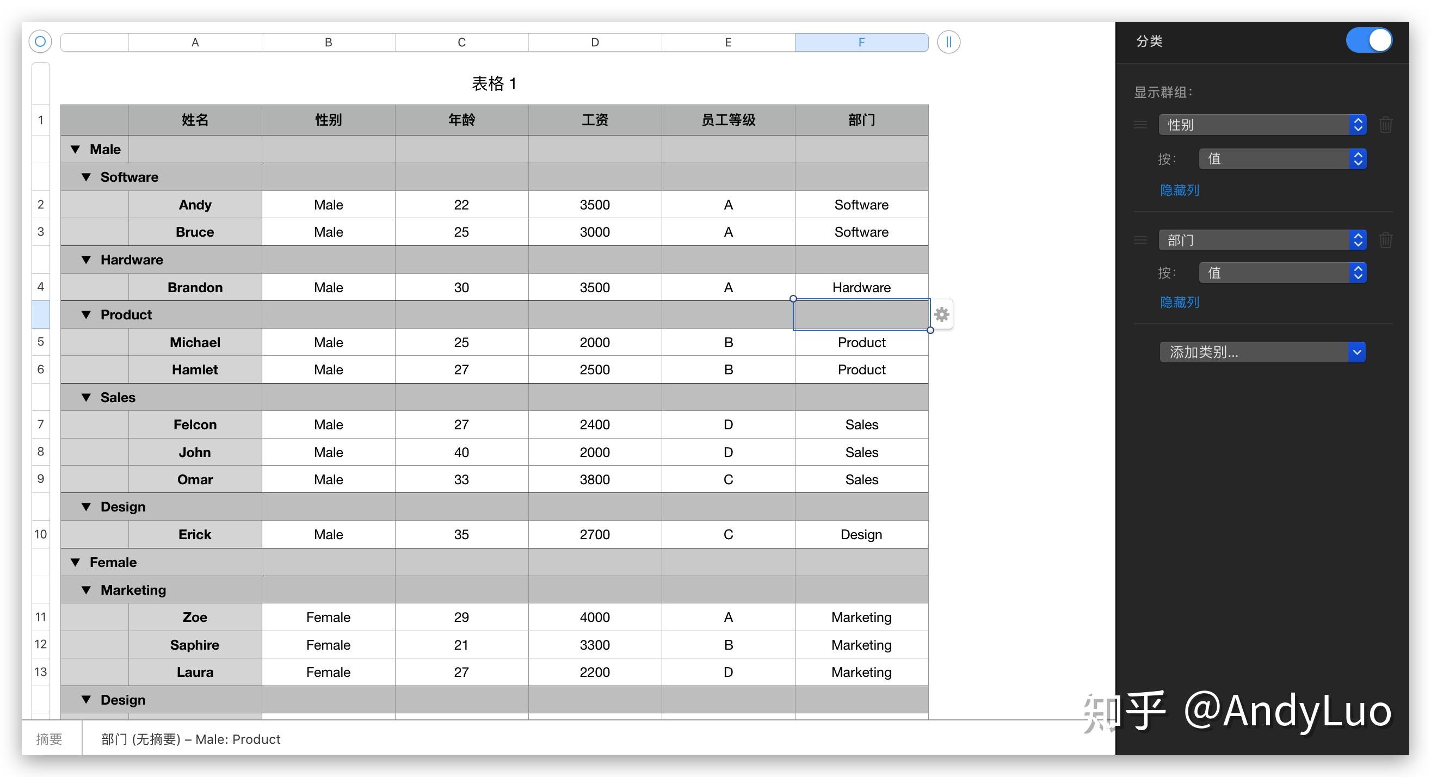Open the gear action menu beside Product group row
1431x777 pixels.
pyautogui.click(x=942, y=315)
